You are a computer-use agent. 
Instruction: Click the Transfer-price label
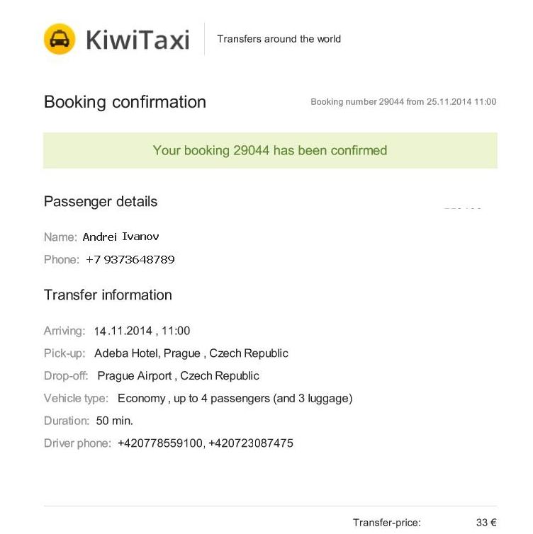point(387,523)
